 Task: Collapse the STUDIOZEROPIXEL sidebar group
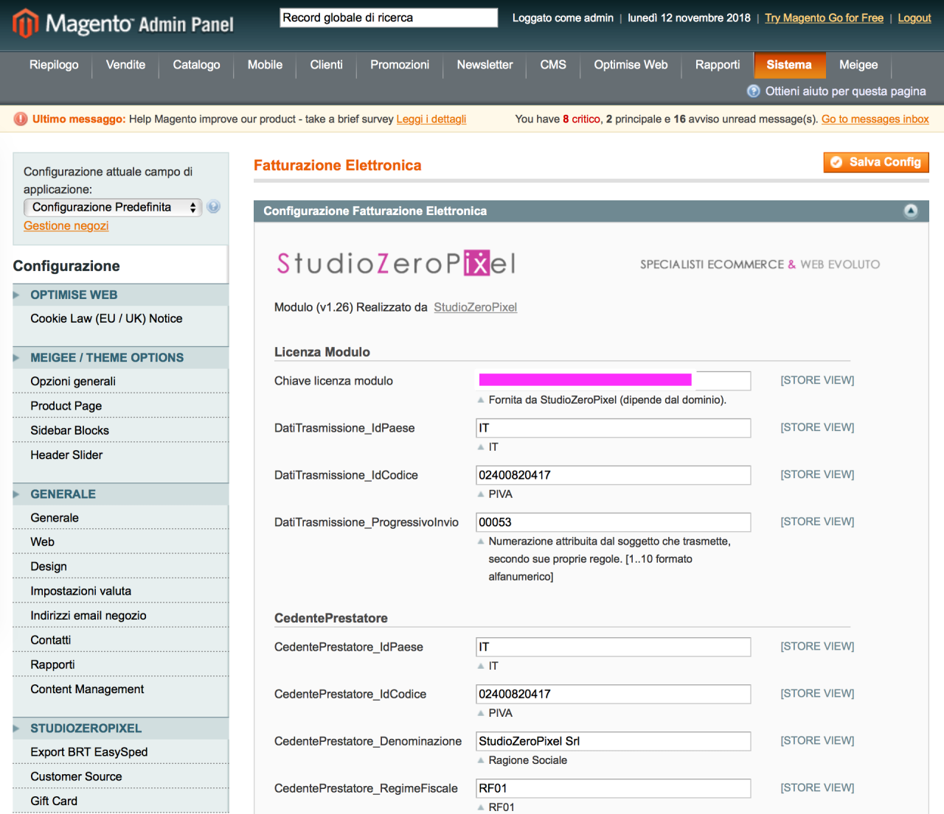[120, 728]
